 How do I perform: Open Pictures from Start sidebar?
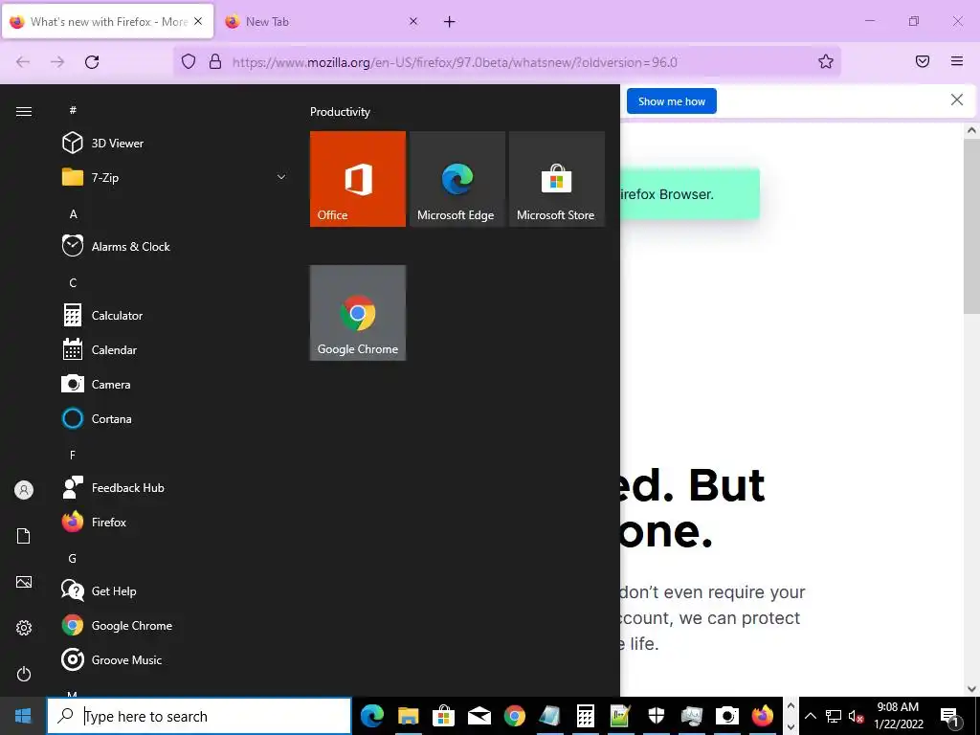[x=24, y=582]
